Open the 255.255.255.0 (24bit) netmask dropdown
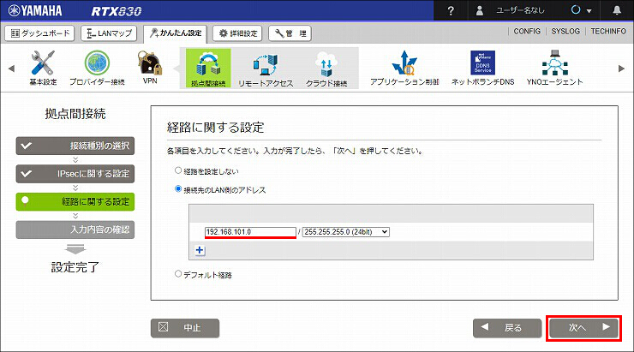 [x=346, y=232]
